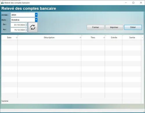Screen dimensions: 145x113
Task: Click the Fermer button
Action: click(x=95, y=27)
